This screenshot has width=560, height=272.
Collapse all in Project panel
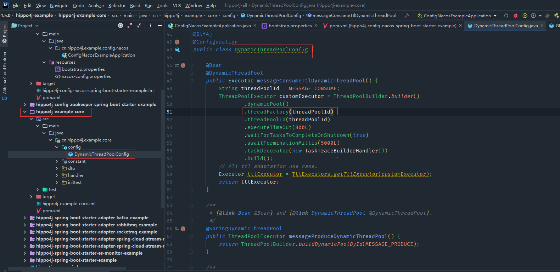pyautogui.click(x=139, y=25)
